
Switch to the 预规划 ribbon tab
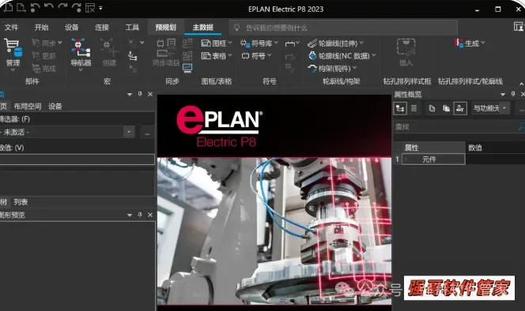point(166,28)
